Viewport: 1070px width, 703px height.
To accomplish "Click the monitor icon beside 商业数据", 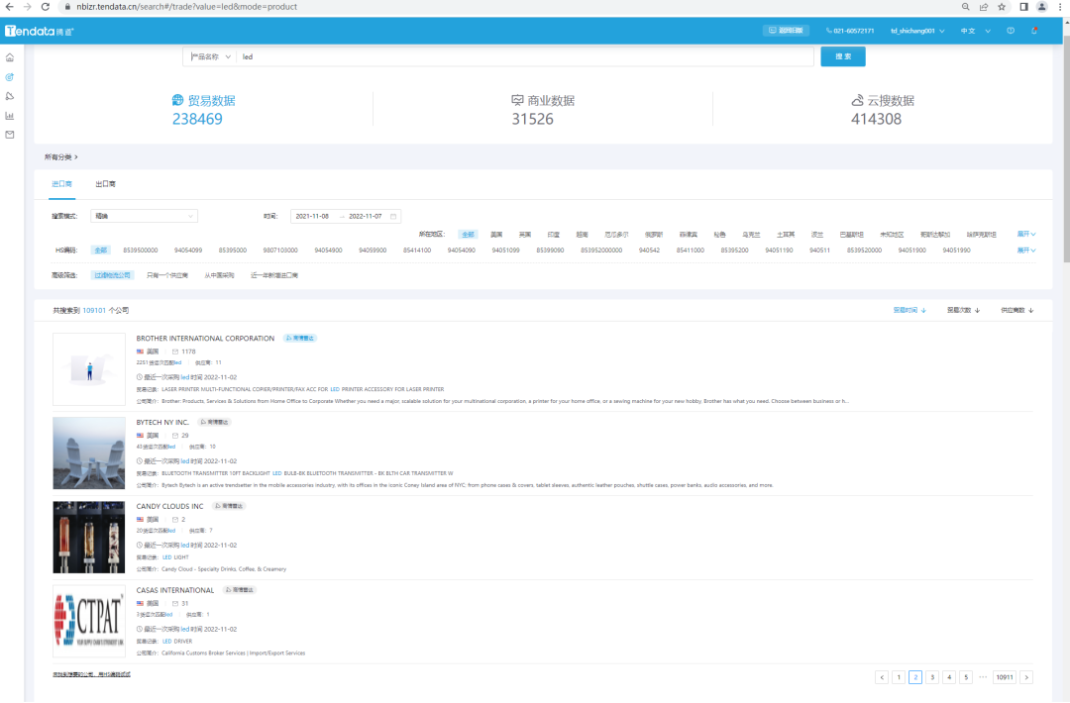I will (x=517, y=100).
